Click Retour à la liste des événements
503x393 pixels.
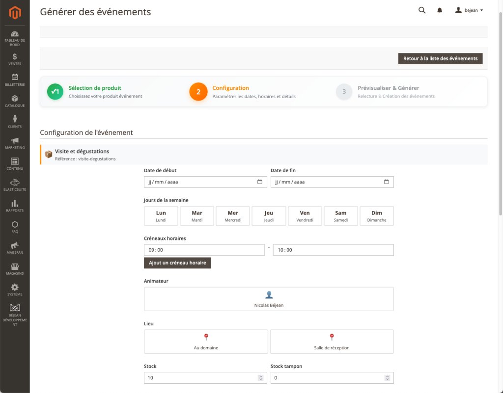pyautogui.click(x=440, y=58)
